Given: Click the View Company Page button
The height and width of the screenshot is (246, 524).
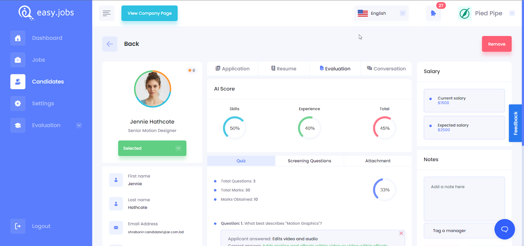Looking at the screenshot, I should (x=149, y=13).
